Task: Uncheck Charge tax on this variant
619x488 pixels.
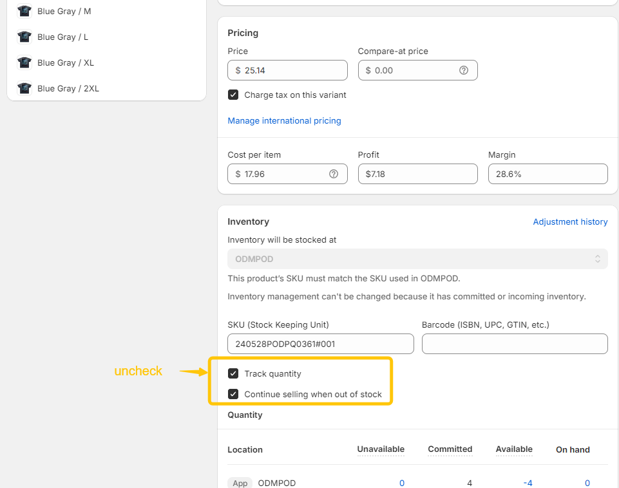Action: click(233, 95)
